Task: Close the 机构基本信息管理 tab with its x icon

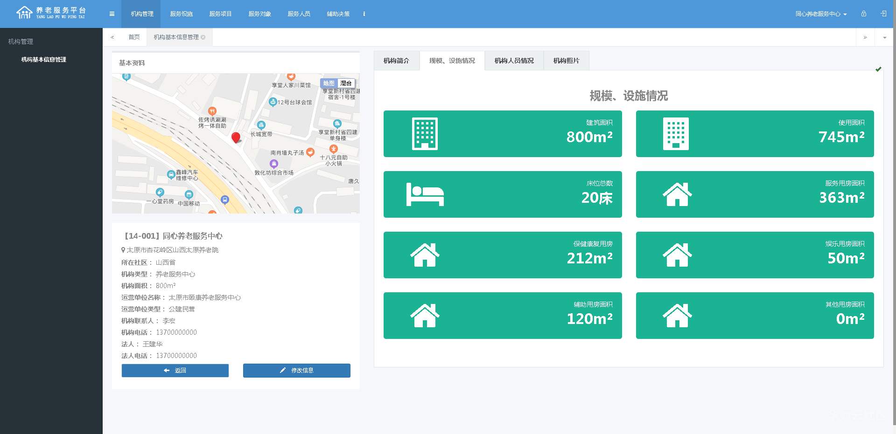Action: coord(203,37)
